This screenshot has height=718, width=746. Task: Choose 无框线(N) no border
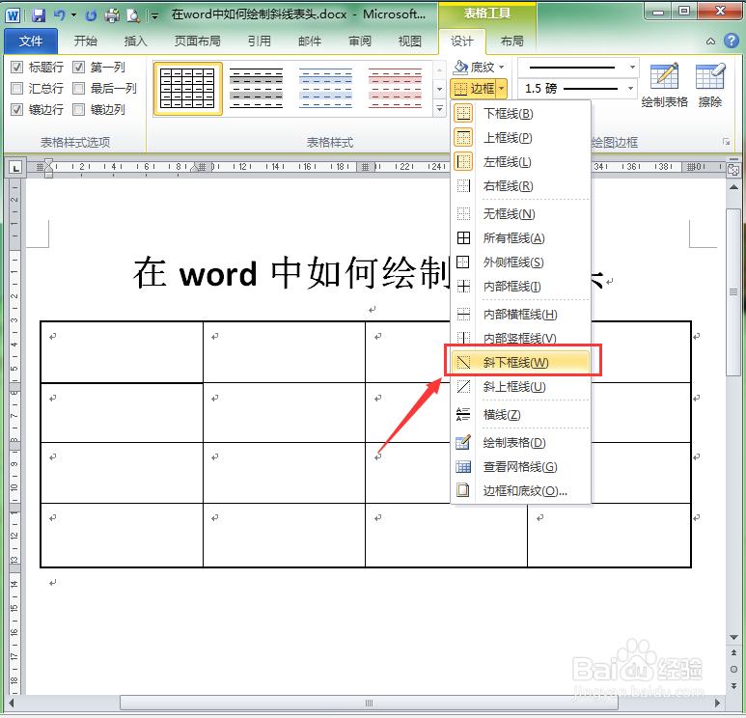tap(520, 214)
